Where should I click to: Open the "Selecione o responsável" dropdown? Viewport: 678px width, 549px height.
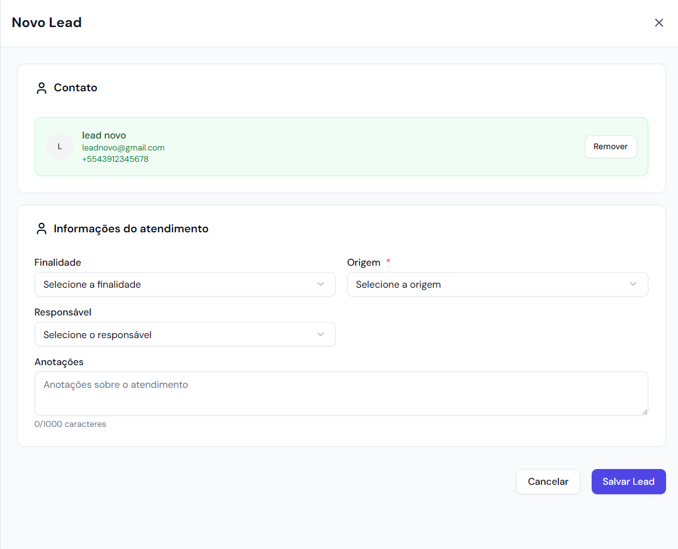coord(176,334)
